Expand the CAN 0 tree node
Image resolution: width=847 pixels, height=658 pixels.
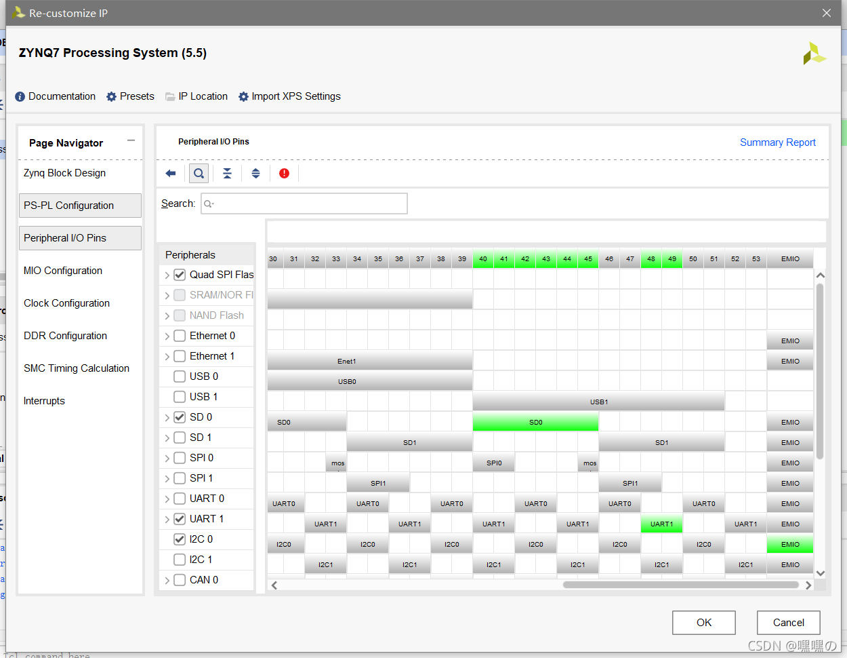167,581
